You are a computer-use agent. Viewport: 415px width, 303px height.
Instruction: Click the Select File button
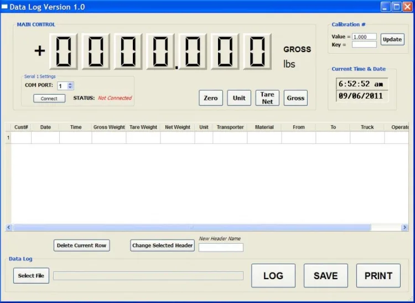tap(31, 276)
